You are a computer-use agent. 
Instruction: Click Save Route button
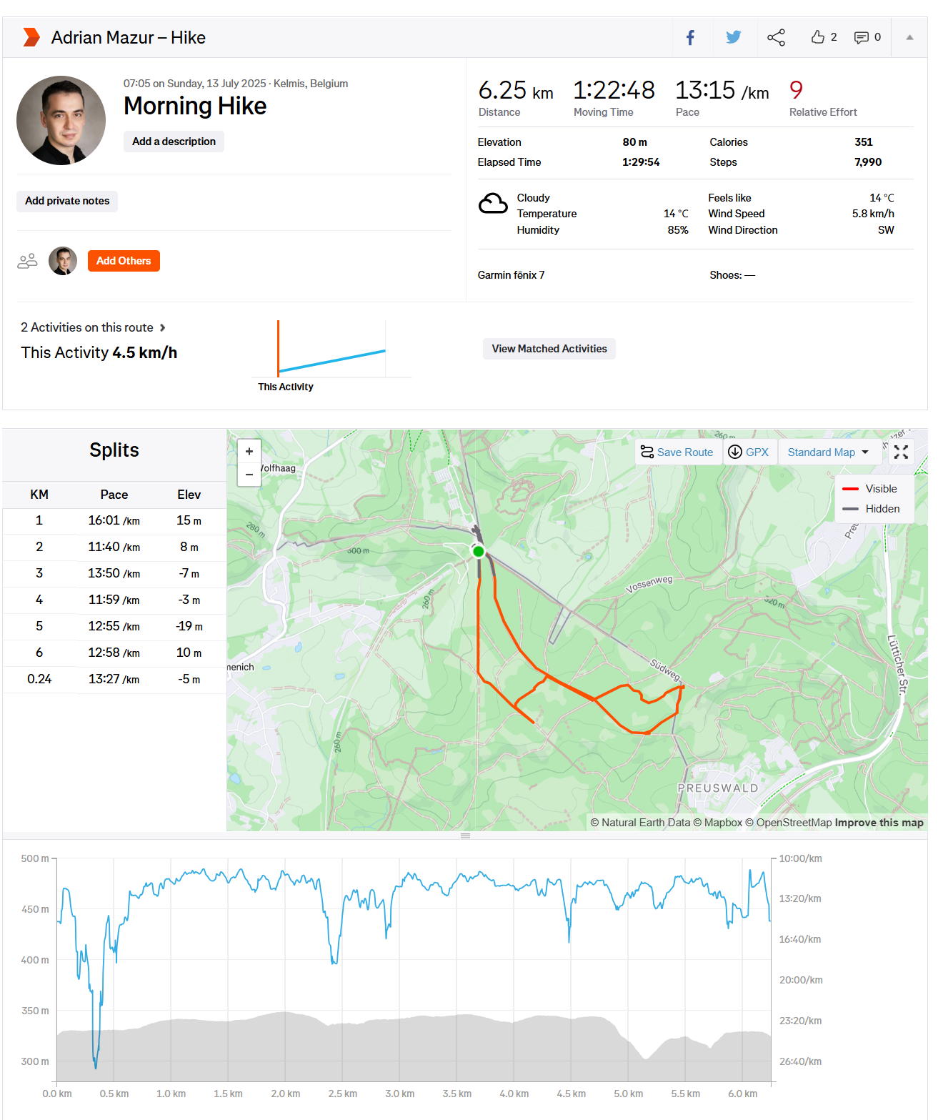point(677,452)
